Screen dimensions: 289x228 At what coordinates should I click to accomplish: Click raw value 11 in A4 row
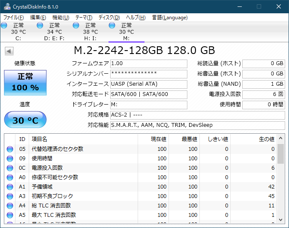pyautogui.click(x=271, y=206)
